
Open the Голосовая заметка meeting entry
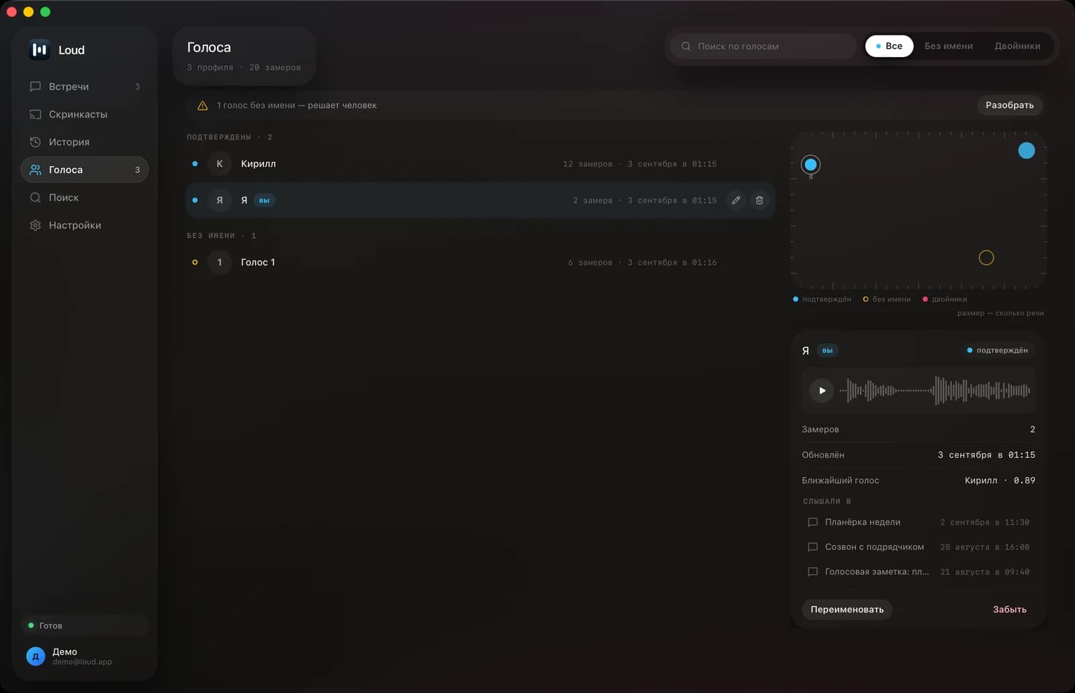(x=918, y=572)
